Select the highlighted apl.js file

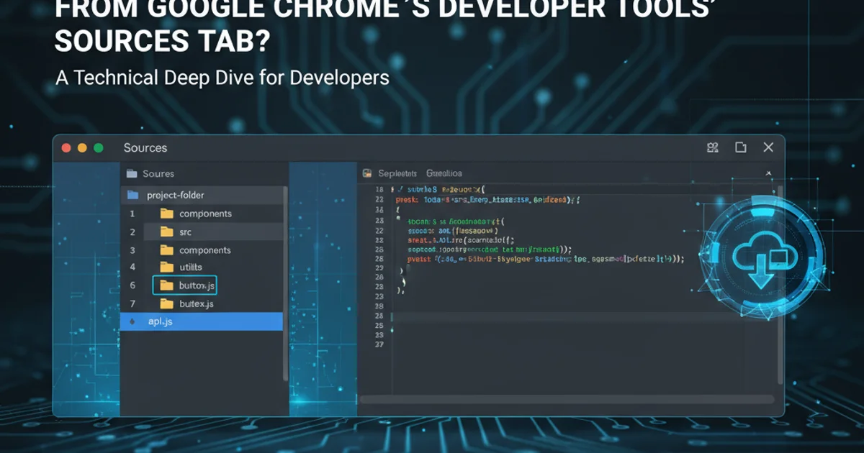pyautogui.click(x=160, y=321)
